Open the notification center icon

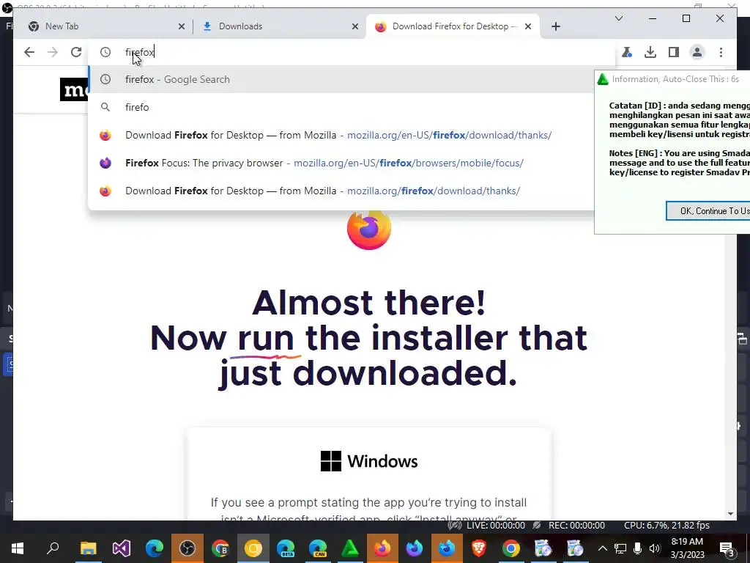point(727,548)
